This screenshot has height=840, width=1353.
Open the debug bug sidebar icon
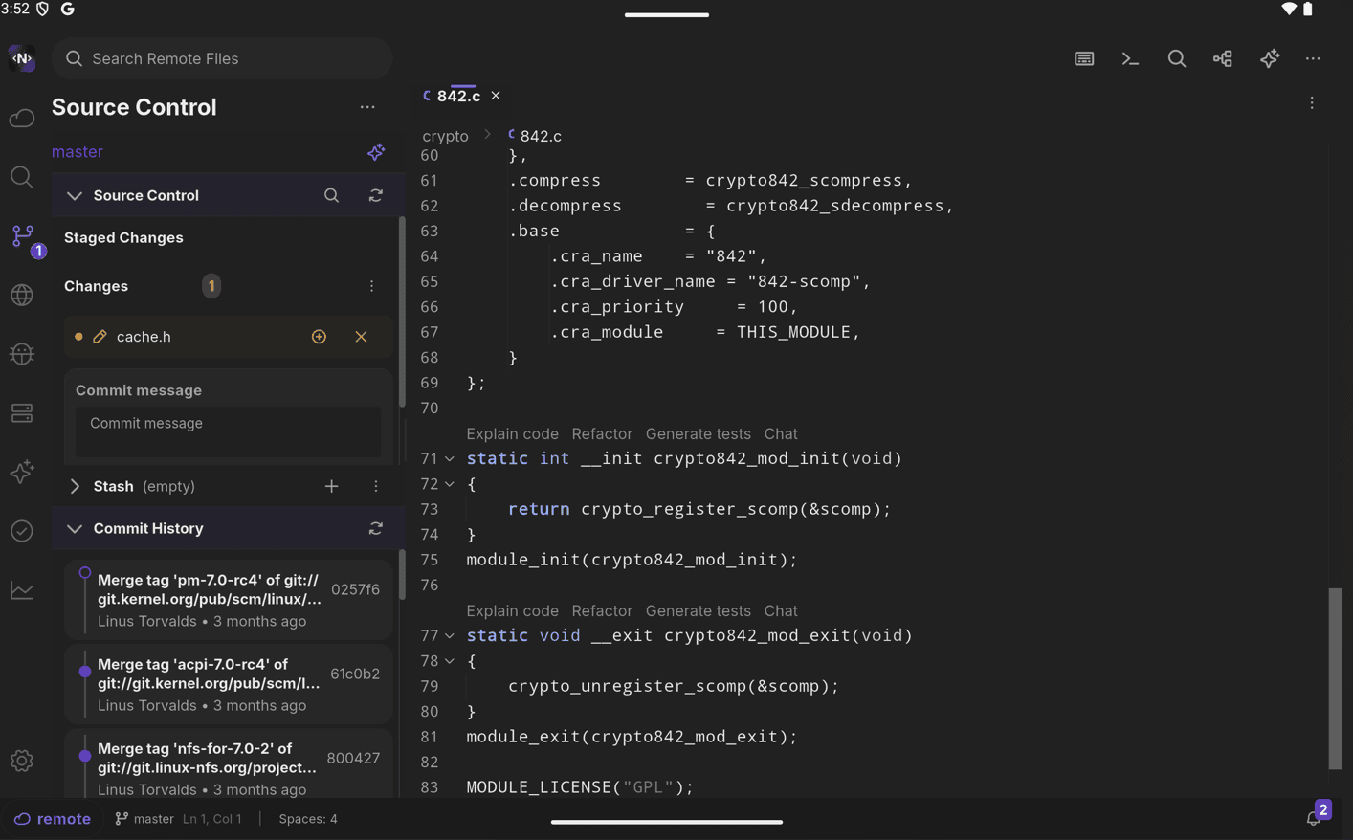tap(22, 354)
